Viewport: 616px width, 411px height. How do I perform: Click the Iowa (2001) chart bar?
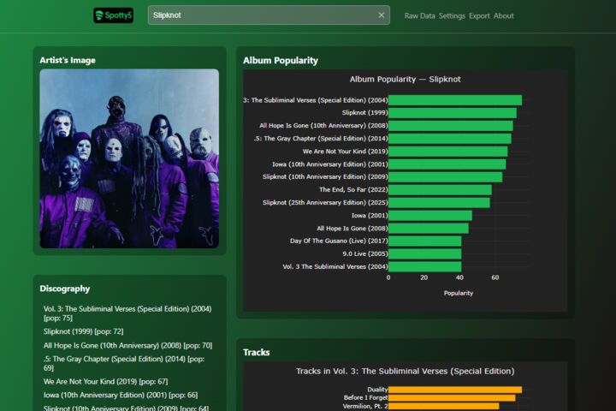click(430, 216)
